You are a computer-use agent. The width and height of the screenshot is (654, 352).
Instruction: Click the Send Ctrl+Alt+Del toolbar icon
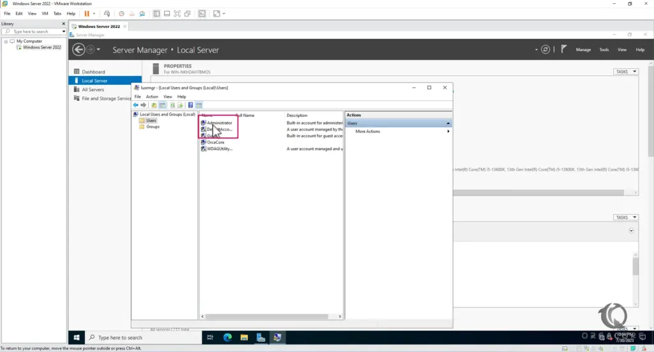[x=107, y=13]
